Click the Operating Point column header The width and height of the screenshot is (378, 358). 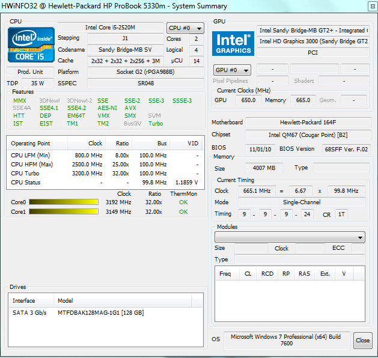(37, 144)
